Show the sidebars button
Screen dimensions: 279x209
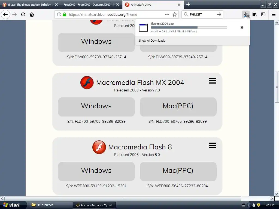[x=263, y=14]
